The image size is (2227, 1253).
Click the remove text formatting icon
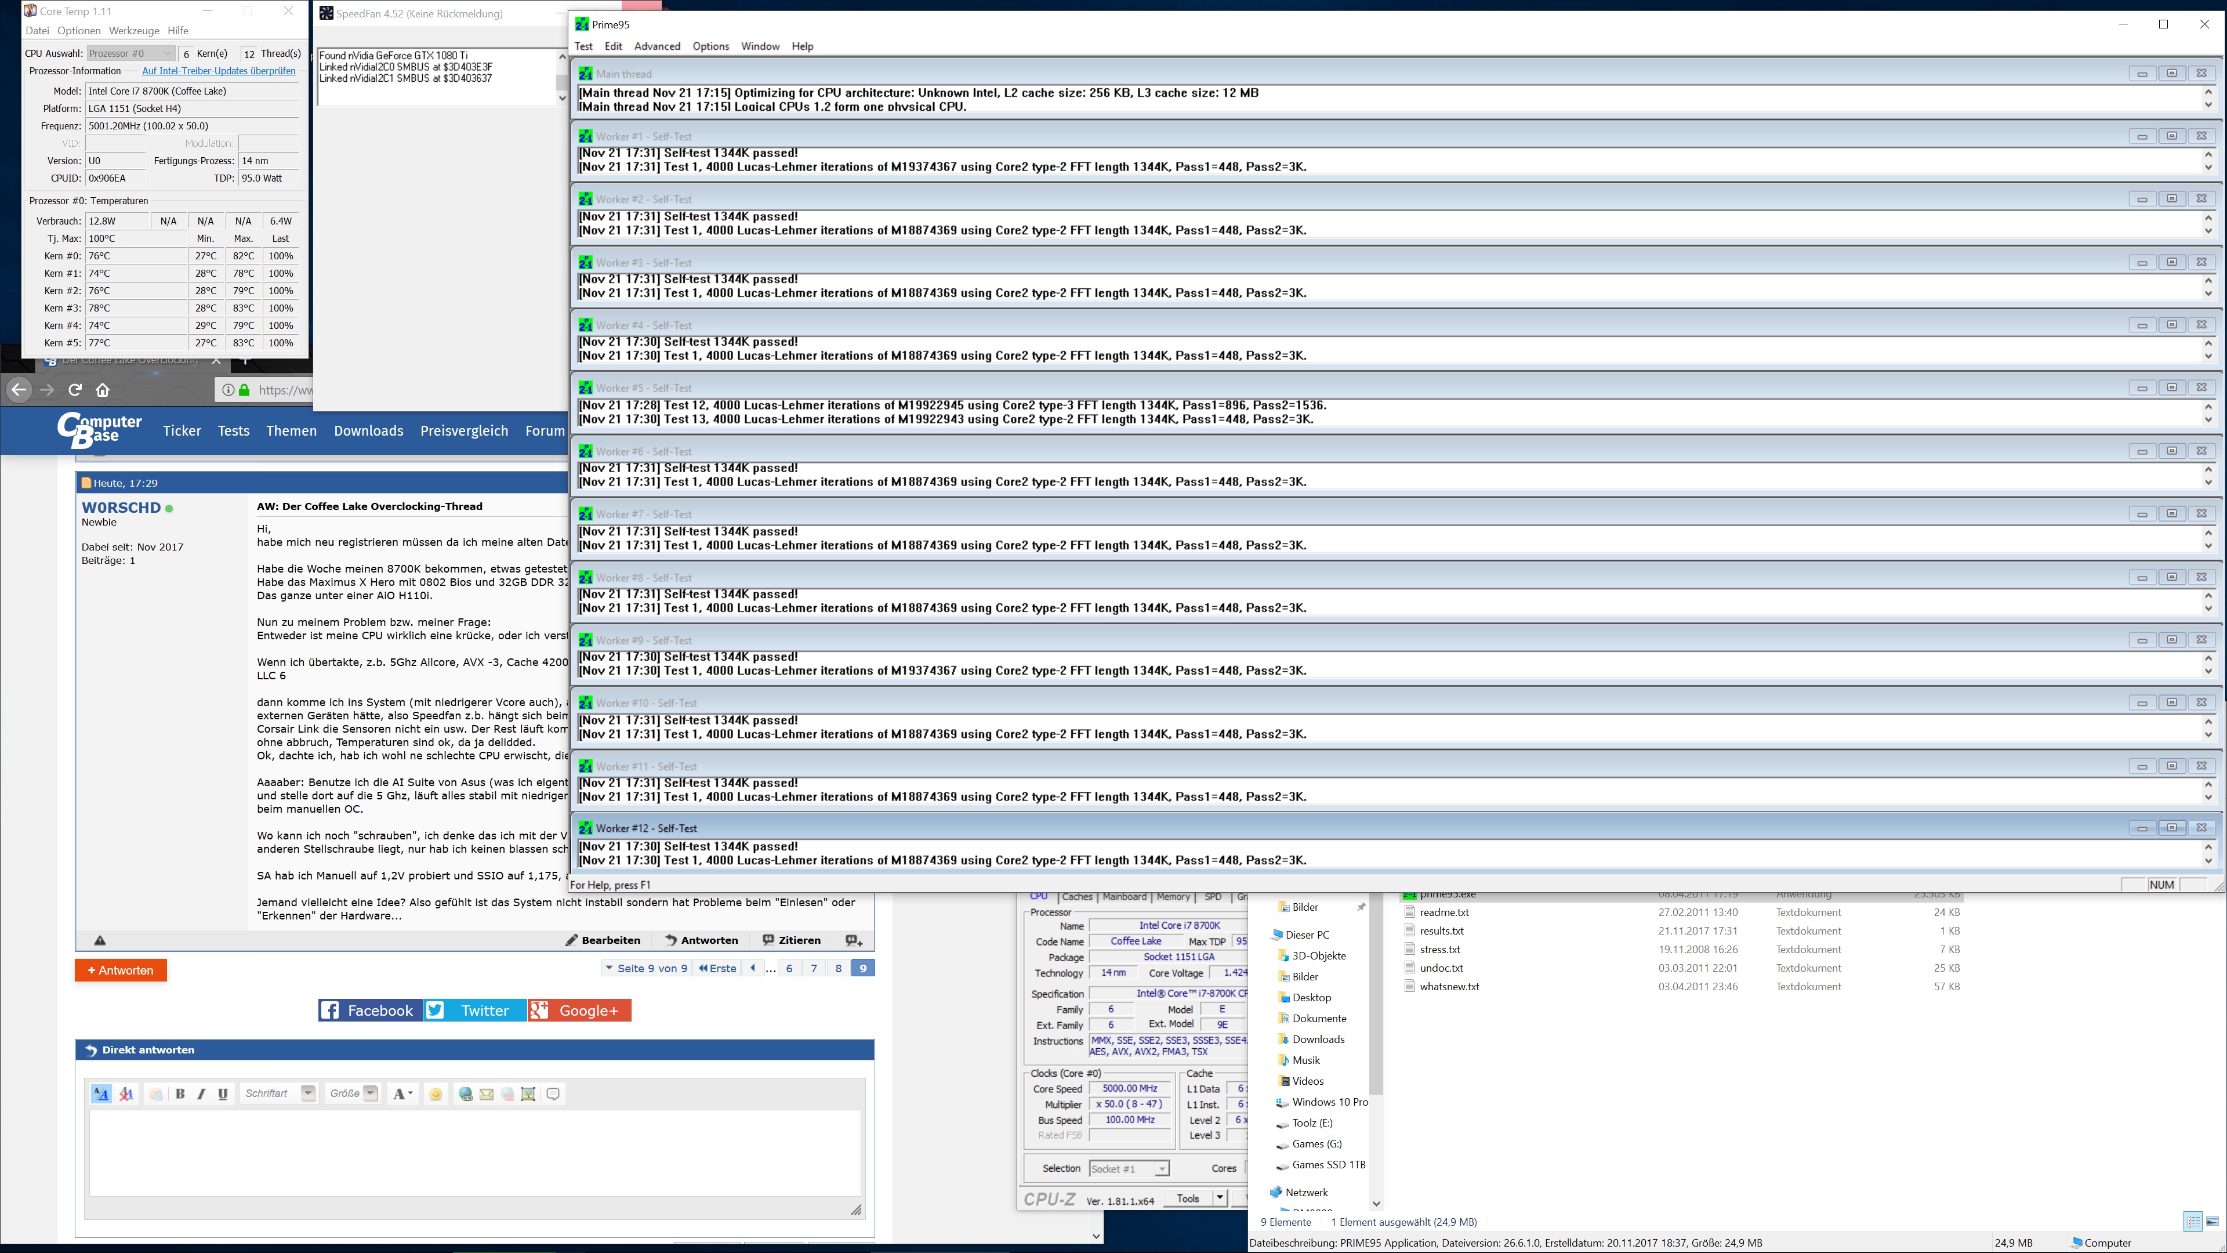pyautogui.click(x=126, y=1094)
